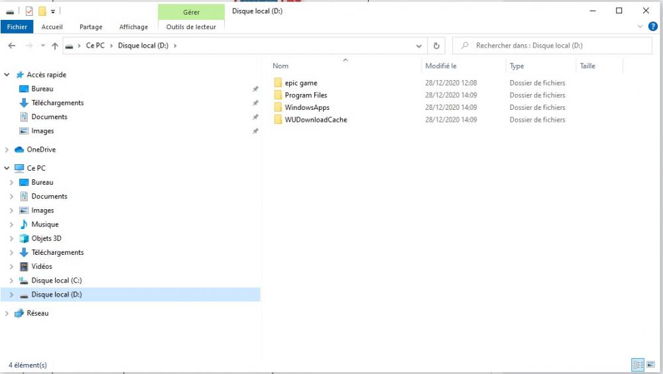The height and width of the screenshot is (374, 663).
Task: Open Téléchargements under Accès rapide
Action: 58,103
